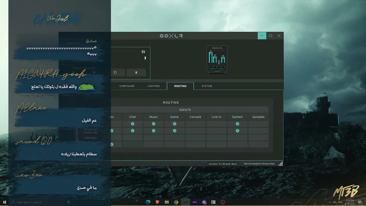Open the Windows notification center
Screen dimensions: 366x206
(x=360, y=202)
